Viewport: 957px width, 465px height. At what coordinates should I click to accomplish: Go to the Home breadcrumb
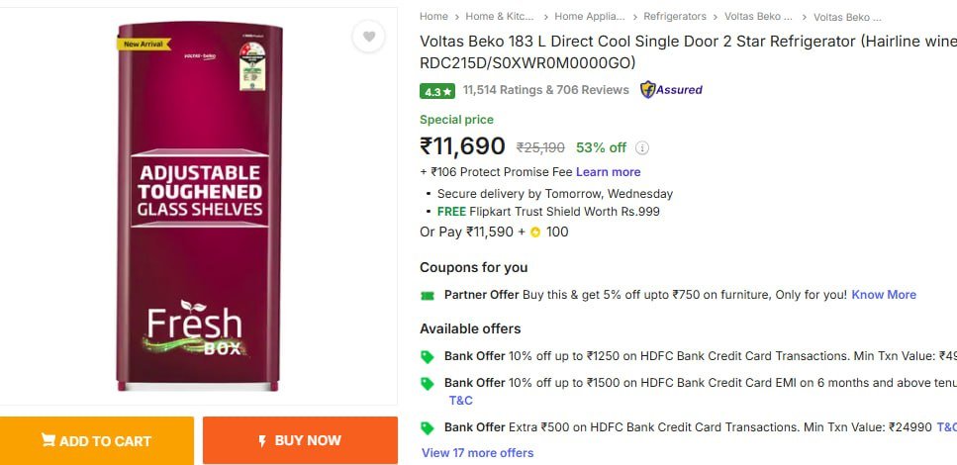point(433,17)
